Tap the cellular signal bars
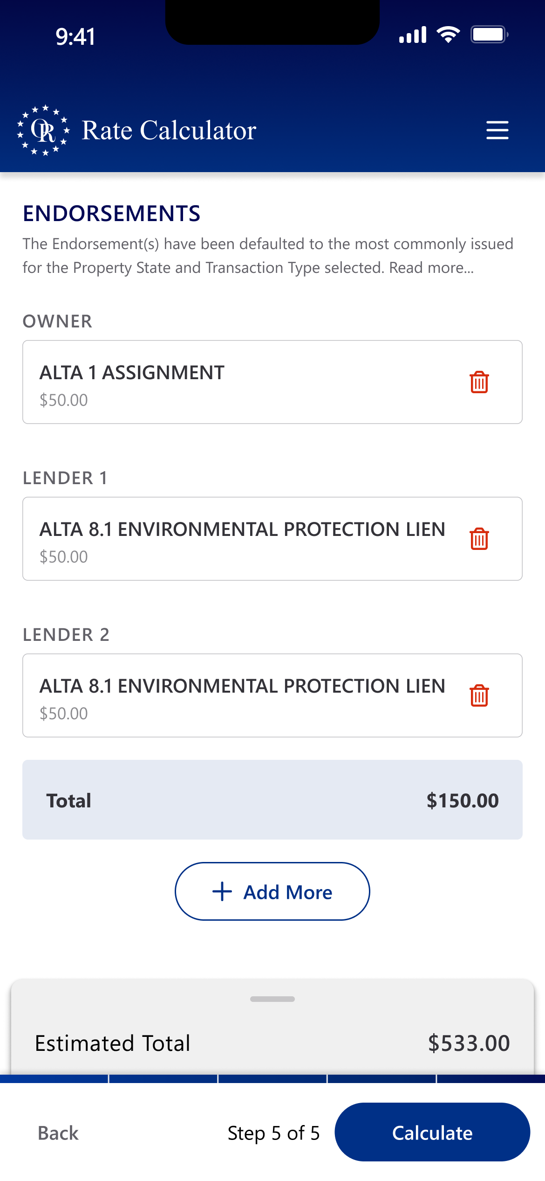The image size is (545, 1181). pyautogui.click(x=413, y=35)
